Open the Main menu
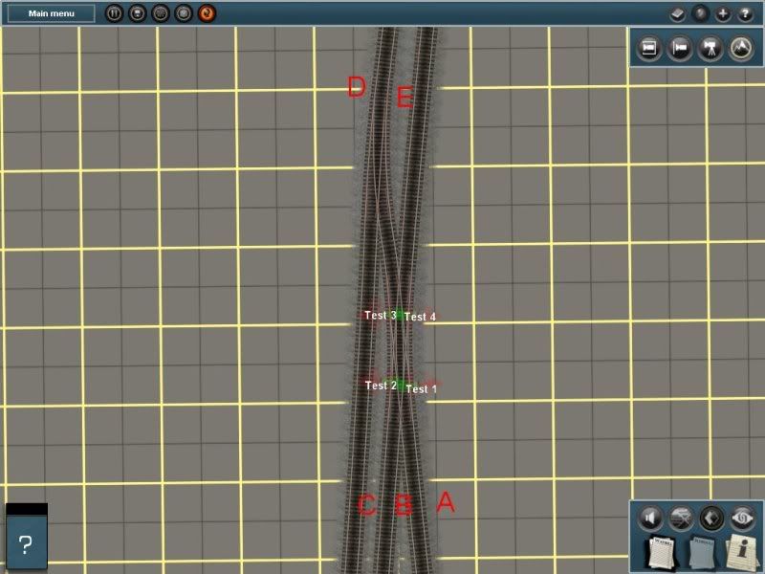This screenshot has width=765, height=574. click(51, 12)
